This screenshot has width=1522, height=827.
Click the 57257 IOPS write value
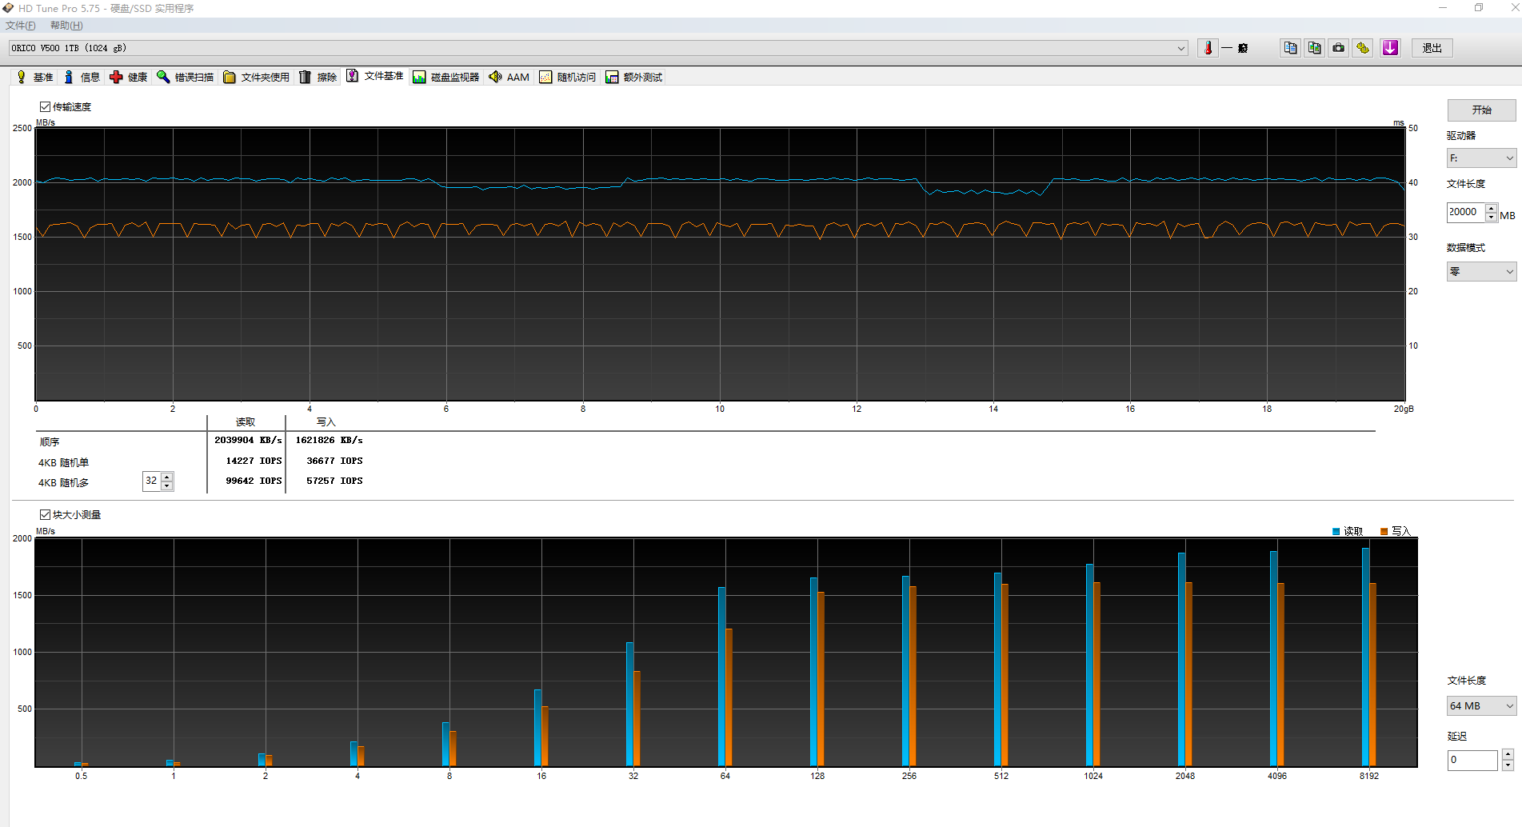coord(334,481)
